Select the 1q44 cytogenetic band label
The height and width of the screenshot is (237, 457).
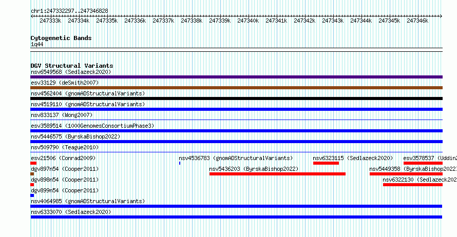[37, 44]
